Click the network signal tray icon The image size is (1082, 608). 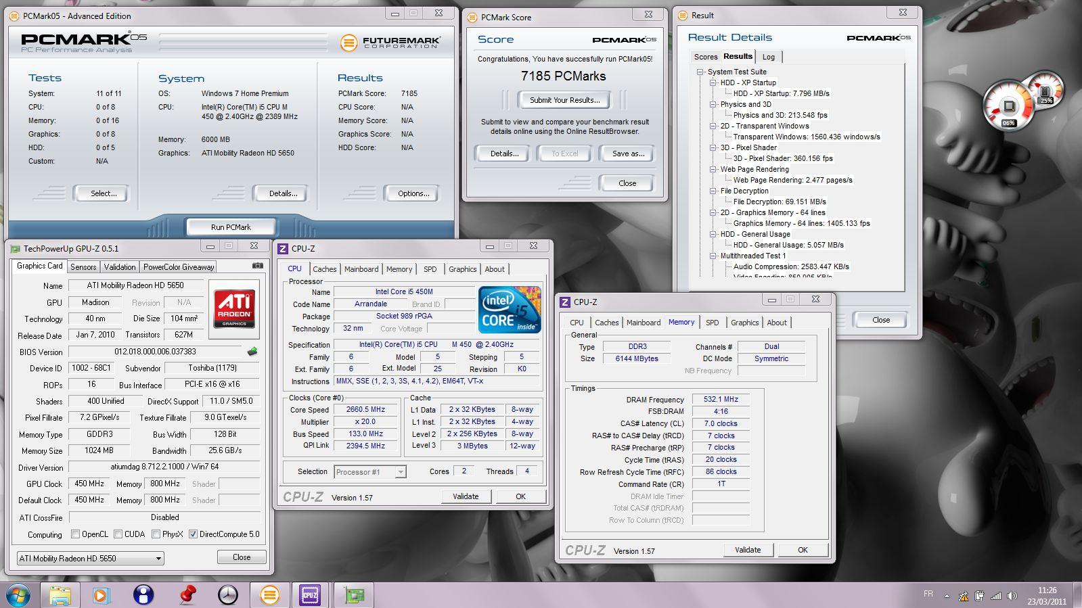(995, 596)
